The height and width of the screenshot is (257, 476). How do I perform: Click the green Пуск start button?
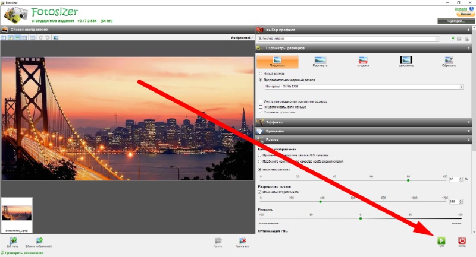coord(441,240)
